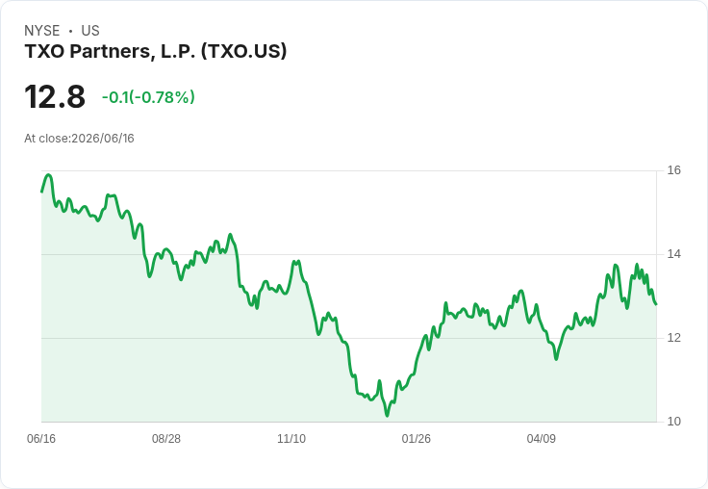The width and height of the screenshot is (708, 489).
Task: Click the 16 value on the price axis
Action: 673,170
